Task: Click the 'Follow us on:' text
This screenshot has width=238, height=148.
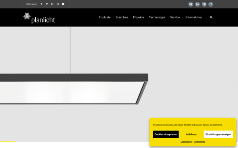Action: pyautogui.click(x=31, y=4)
